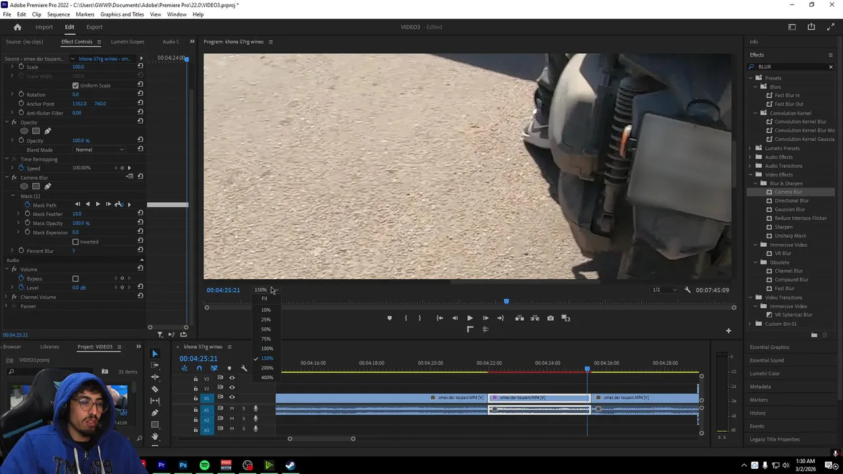The width and height of the screenshot is (843, 474).
Task: Click the timeline playhead on the ruler
Action: coord(587,369)
